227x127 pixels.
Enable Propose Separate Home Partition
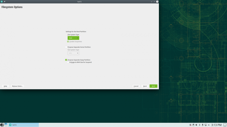66,47
